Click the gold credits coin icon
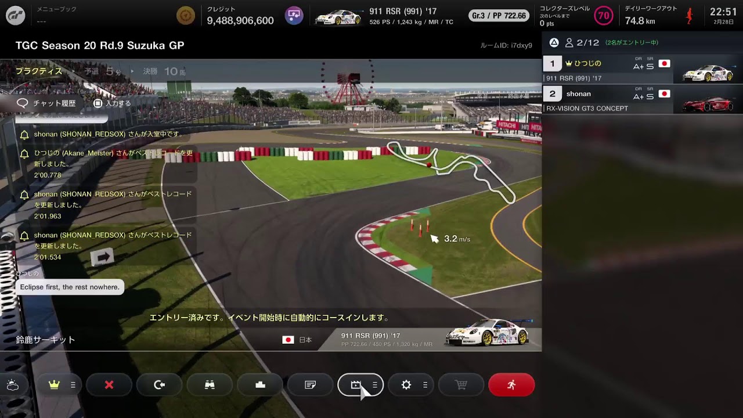 pyautogui.click(x=186, y=16)
